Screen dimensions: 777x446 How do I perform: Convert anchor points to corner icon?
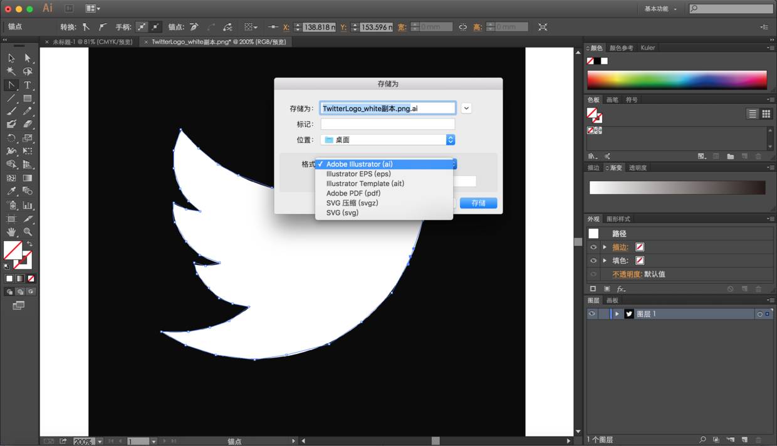coord(86,27)
